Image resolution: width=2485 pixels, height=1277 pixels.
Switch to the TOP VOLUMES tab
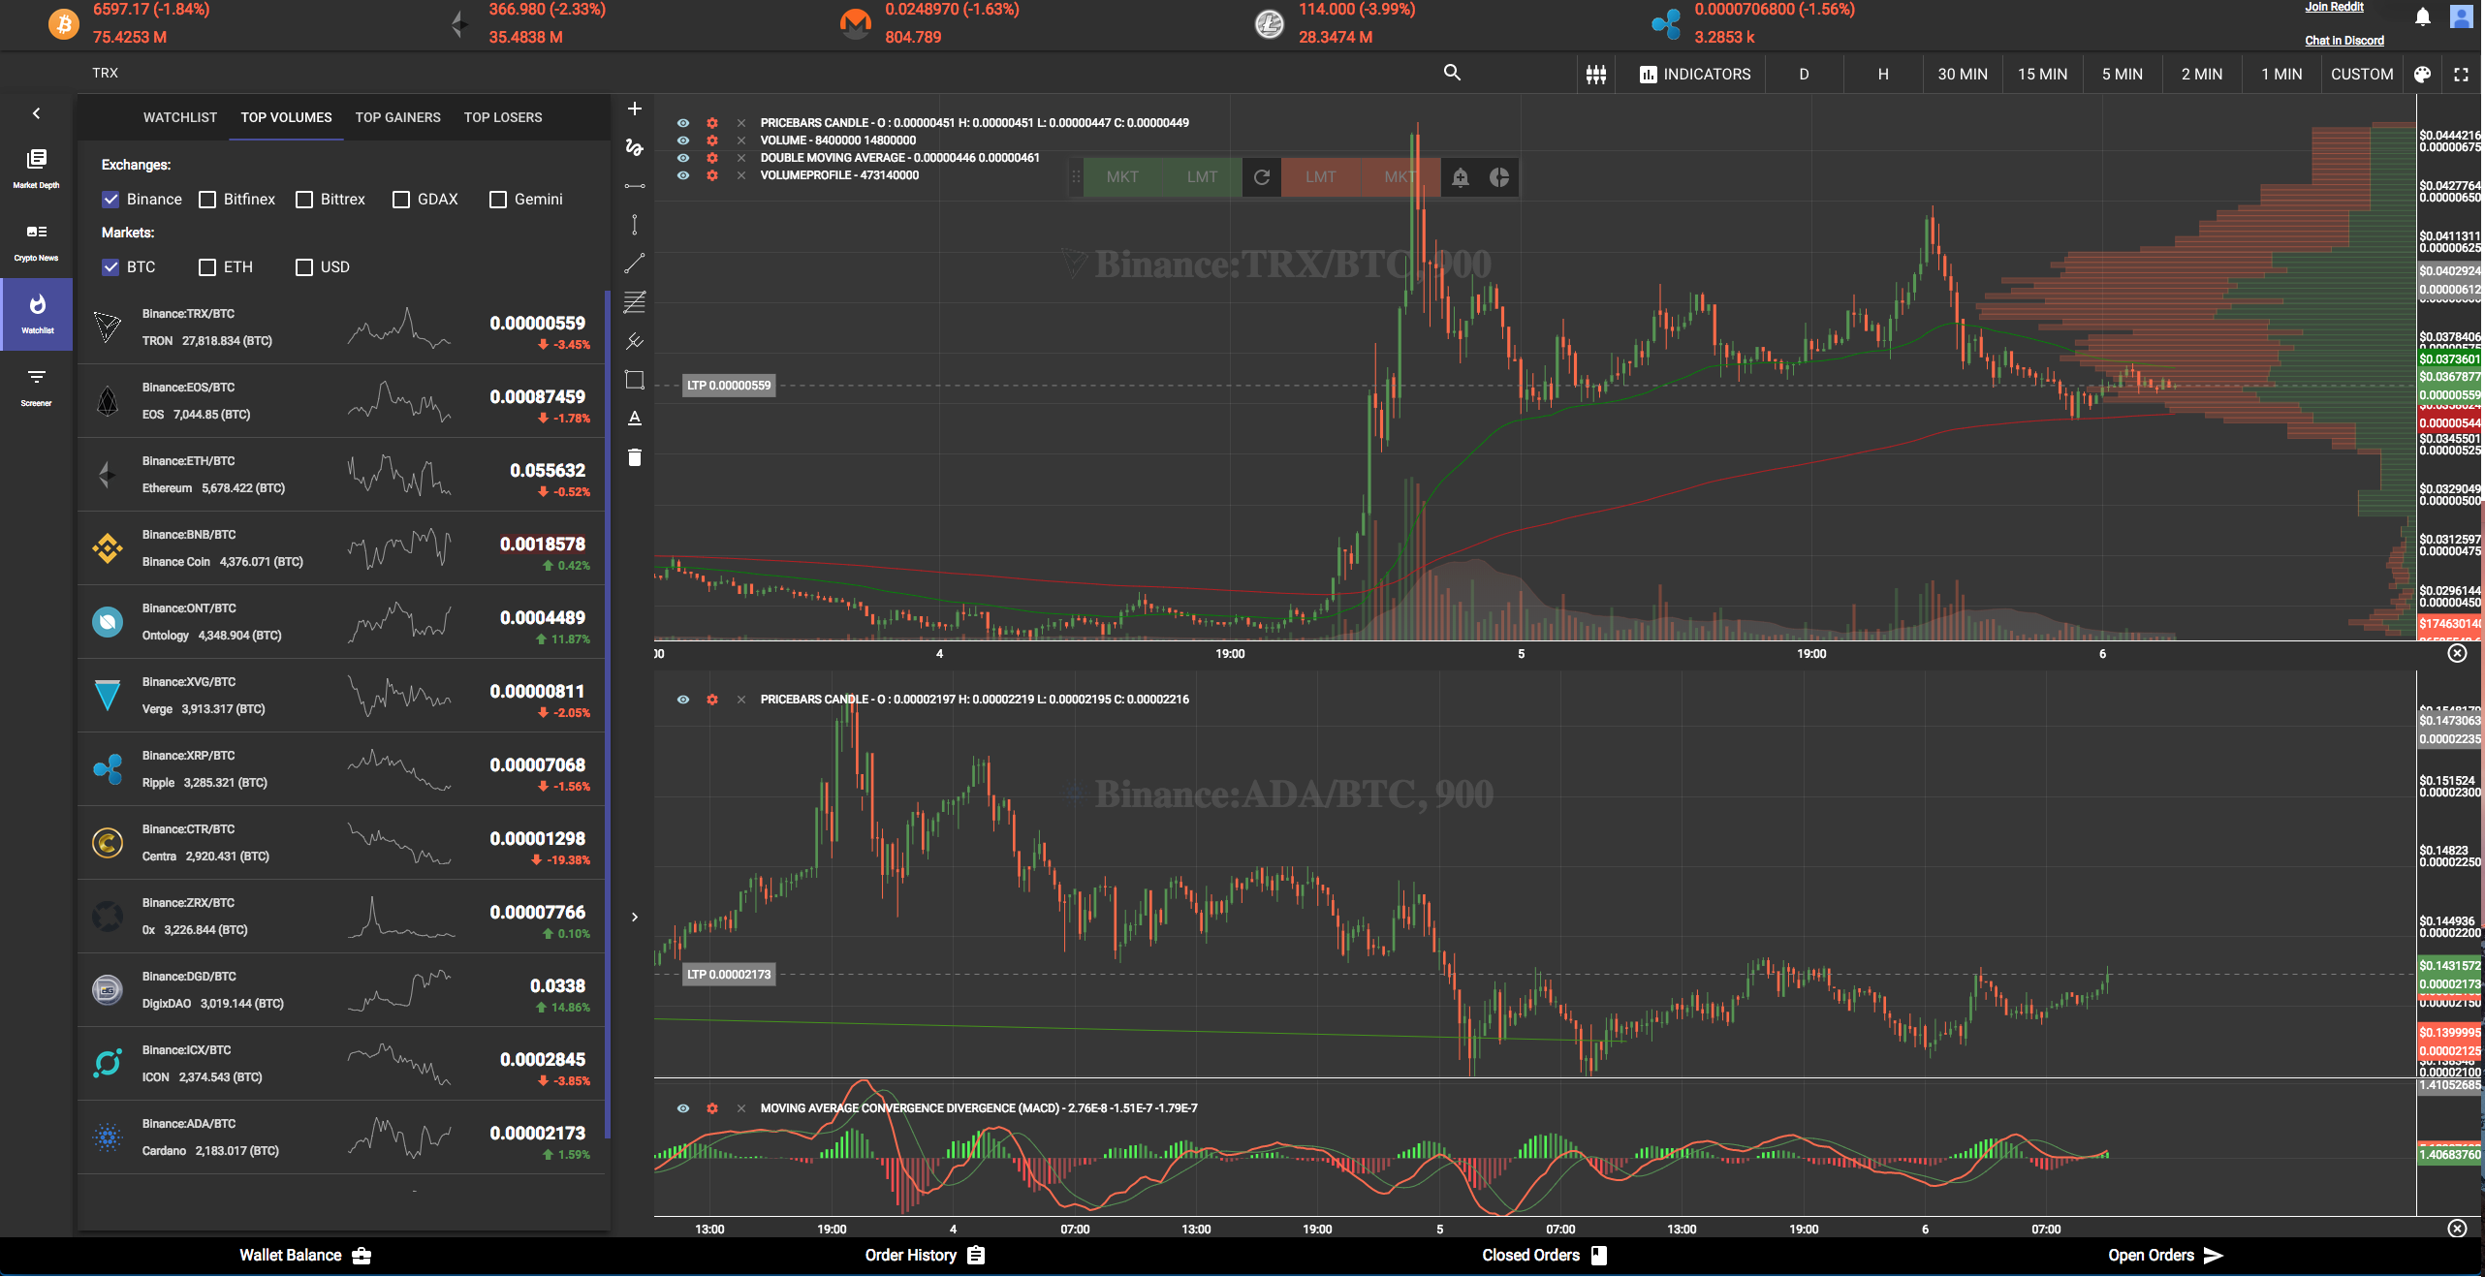coord(286,117)
